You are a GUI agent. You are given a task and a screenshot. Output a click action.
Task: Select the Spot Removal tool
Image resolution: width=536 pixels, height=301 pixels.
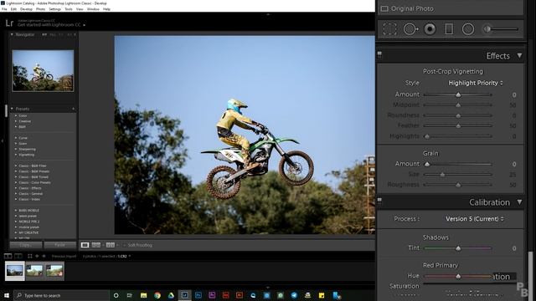pos(410,29)
